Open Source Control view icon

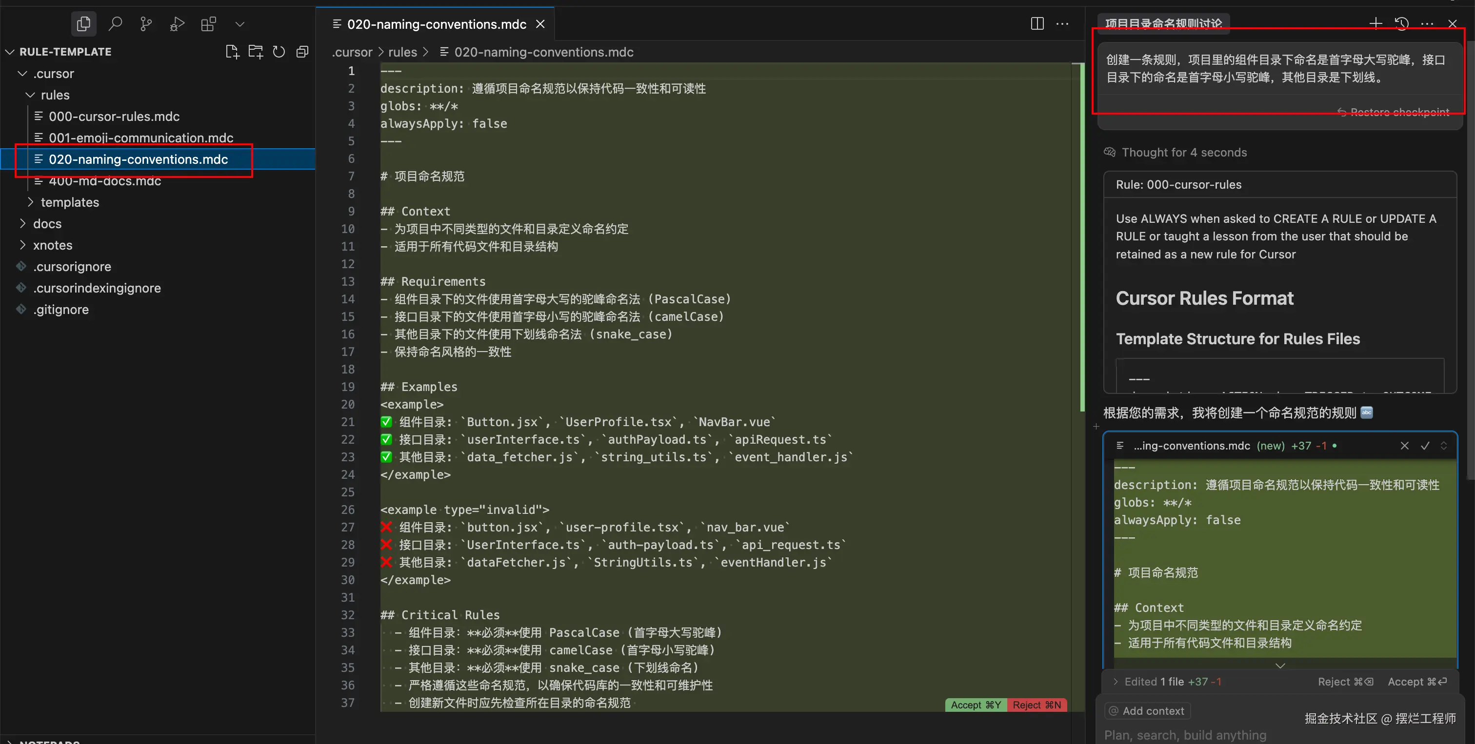pos(146,23)
